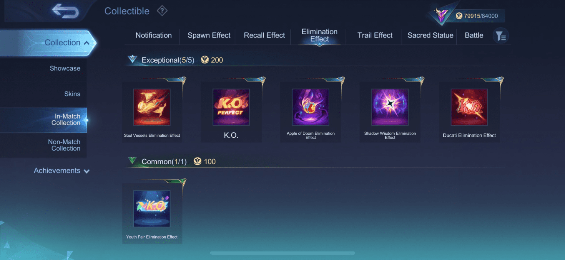This screenshot has width=565, height=260.
Task: Tap the collection points badge 79915/84000
Action: click(477, 16)
